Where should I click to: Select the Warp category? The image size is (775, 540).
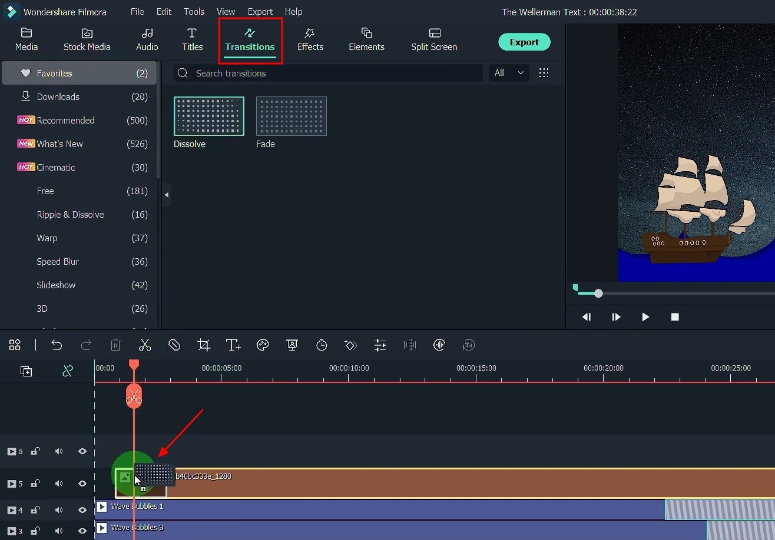pos(79,238)
